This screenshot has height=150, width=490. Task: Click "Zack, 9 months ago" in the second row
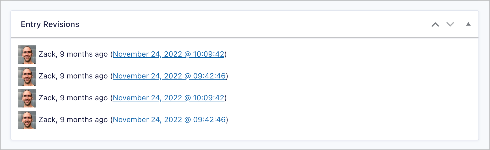pyautogui.click(x=73, y=76)
